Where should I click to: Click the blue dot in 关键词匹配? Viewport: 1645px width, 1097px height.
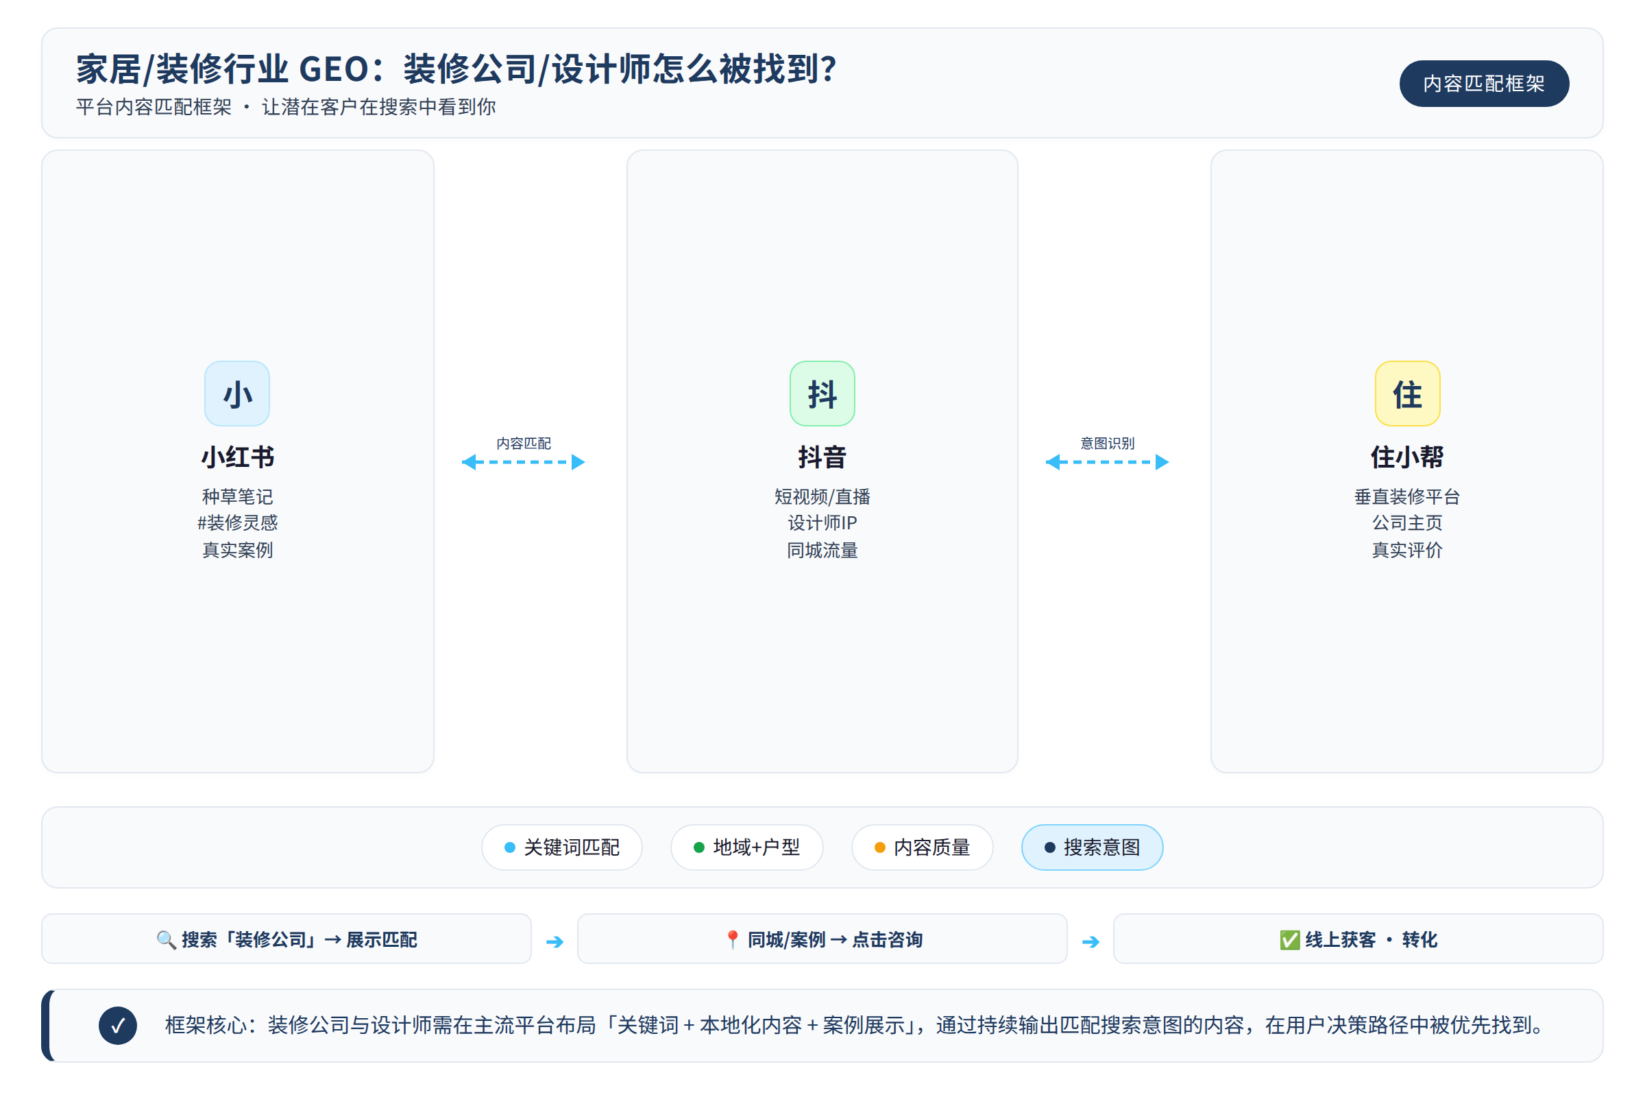pyautogui.click(x=510, y=848)
